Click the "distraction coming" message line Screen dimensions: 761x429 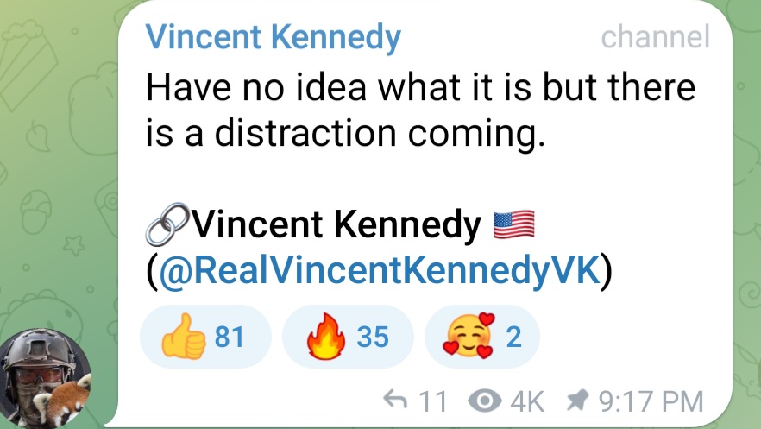(345, 134)
